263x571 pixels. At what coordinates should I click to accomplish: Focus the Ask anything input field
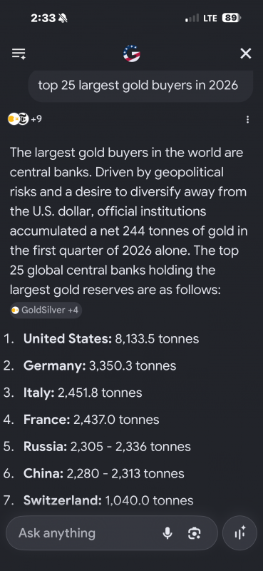pos(112,533)
